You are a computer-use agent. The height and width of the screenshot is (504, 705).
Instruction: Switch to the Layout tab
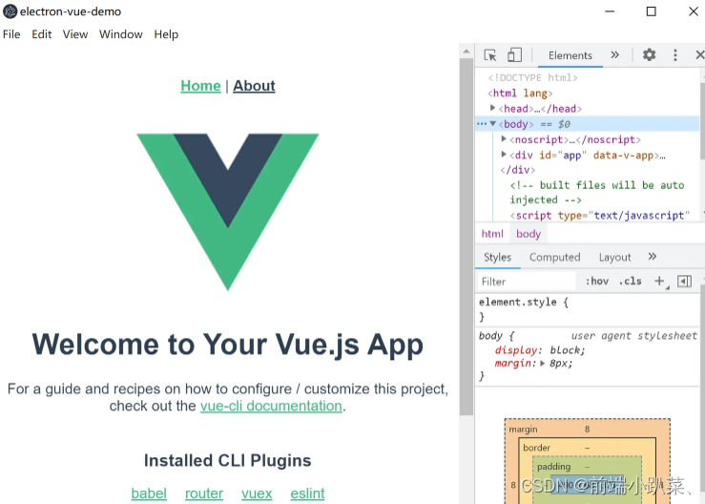coord(614,257)
